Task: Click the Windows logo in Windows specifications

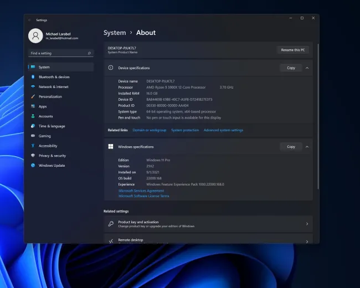Action: click(x=111, y=147)
